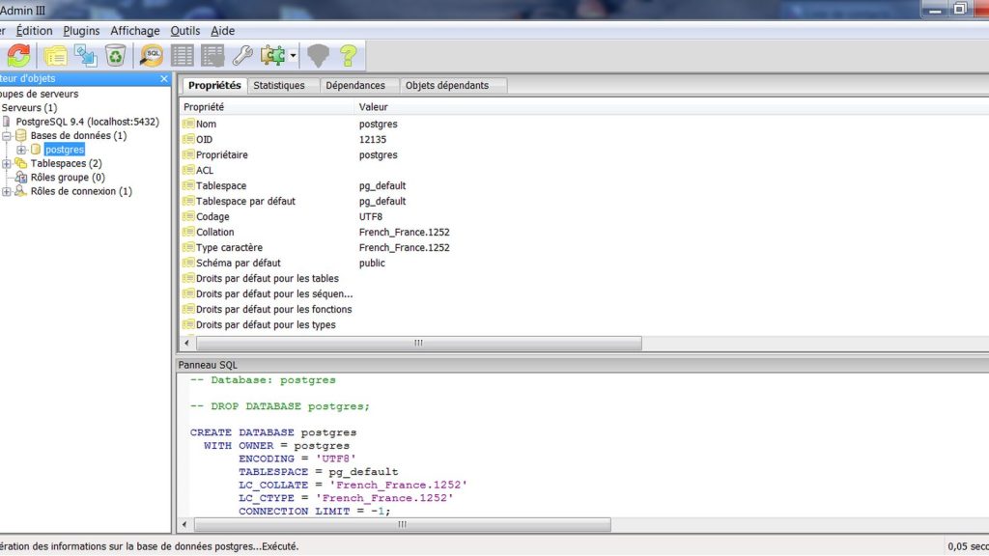Click the Tablespaces folder icon in tree

[21, 163]
